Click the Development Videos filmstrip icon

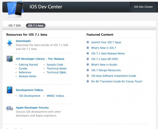tap(9, 90)
